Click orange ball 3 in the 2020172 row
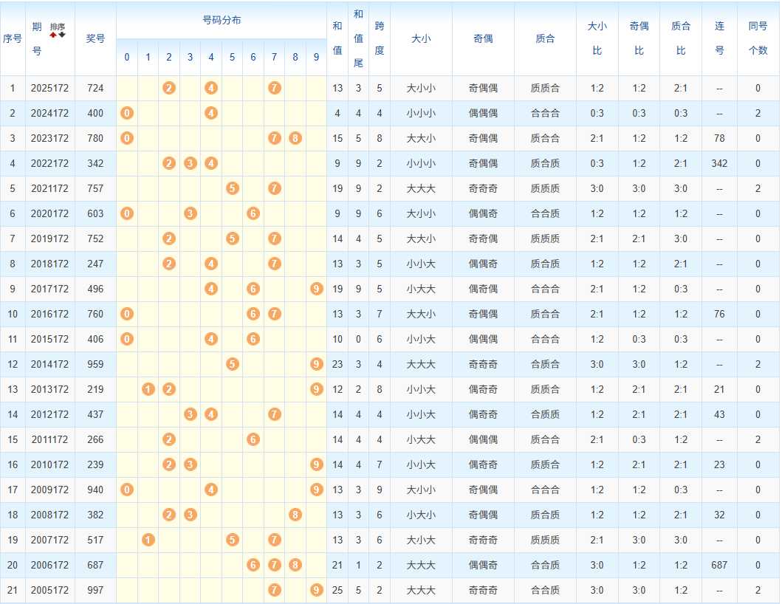 (x=190, y=213)
